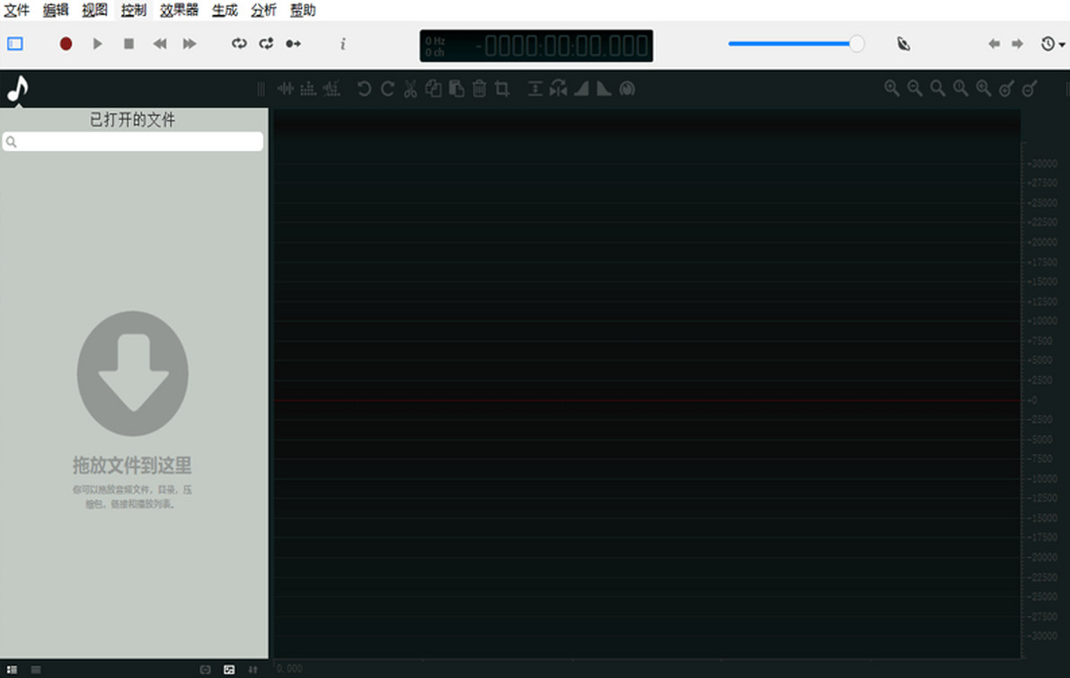The image size is (1070, 678).
Task: Open the 文件 menu
Action: point(16,10)
